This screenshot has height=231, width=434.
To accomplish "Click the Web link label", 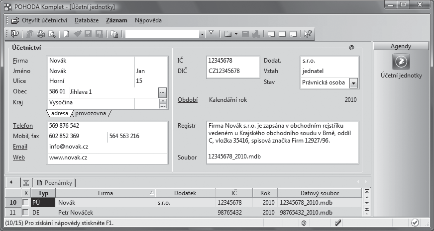I will (x=19, y=157).
